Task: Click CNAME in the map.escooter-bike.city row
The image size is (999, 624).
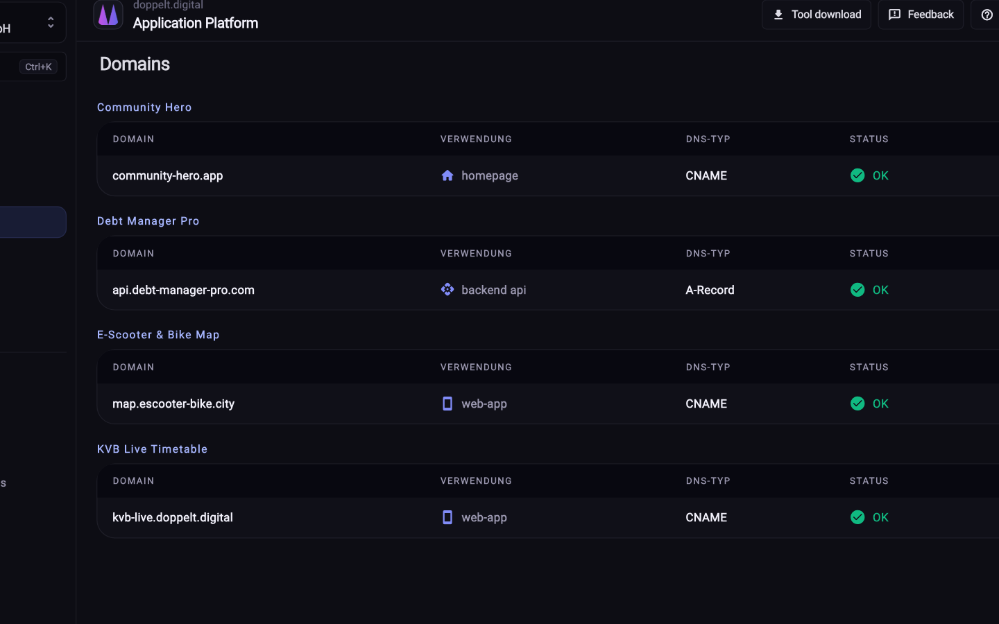Action: pyautogui.click(x=706, y=404)
